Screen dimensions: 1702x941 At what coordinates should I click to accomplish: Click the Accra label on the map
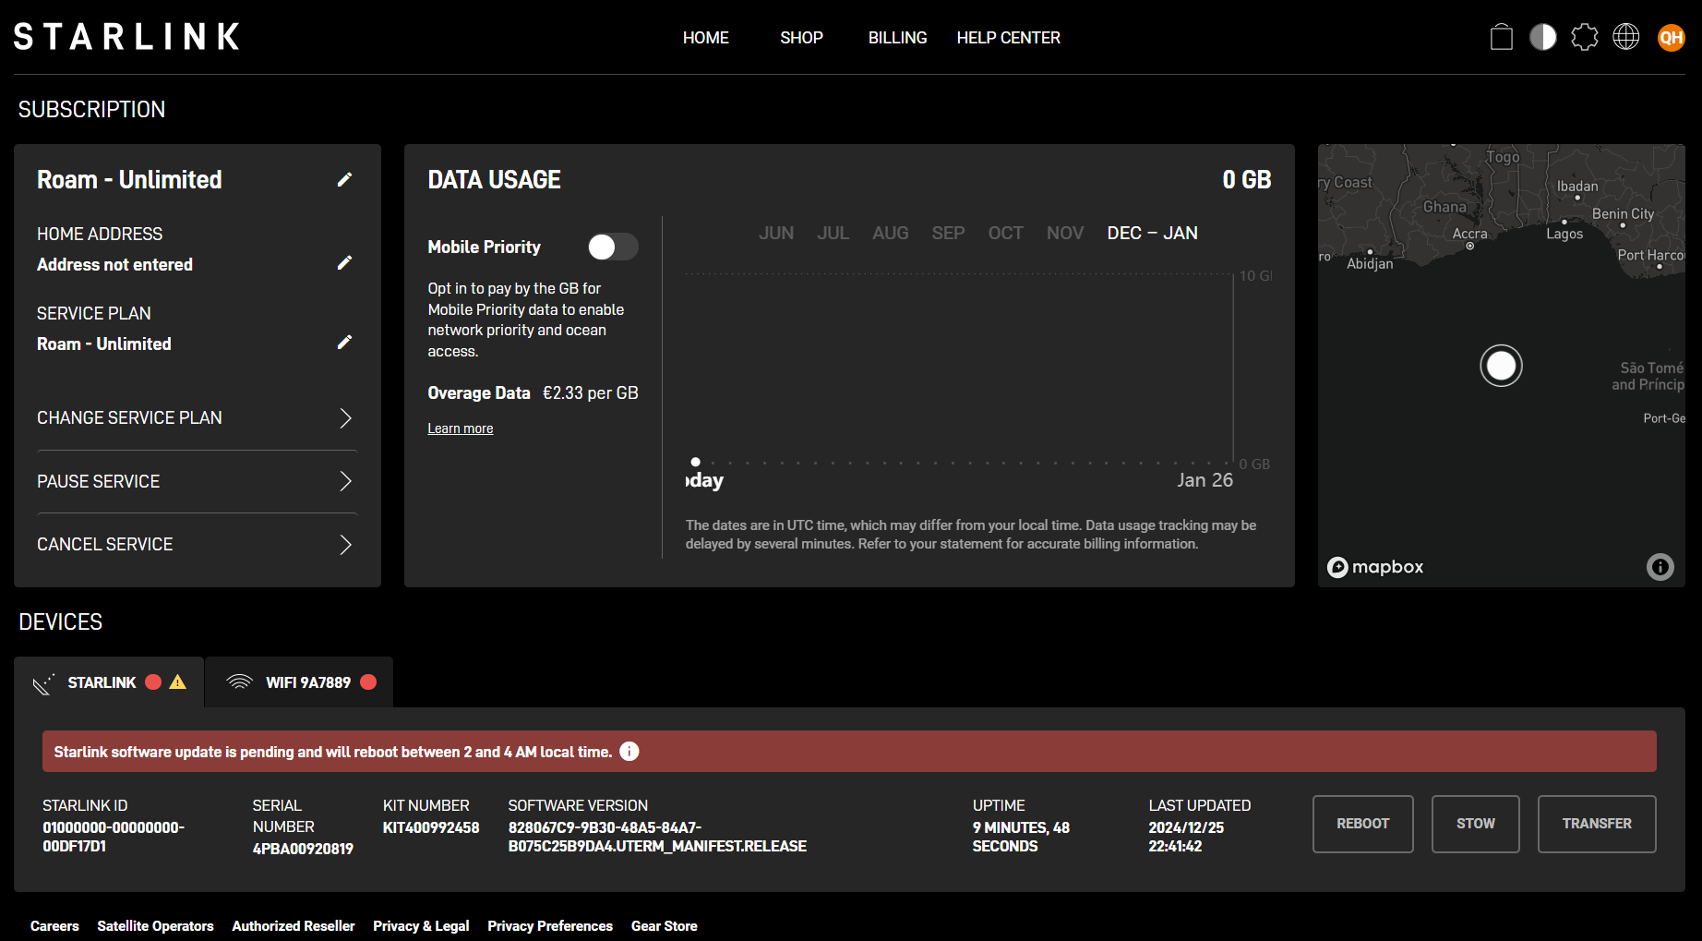pos(1469,234)
